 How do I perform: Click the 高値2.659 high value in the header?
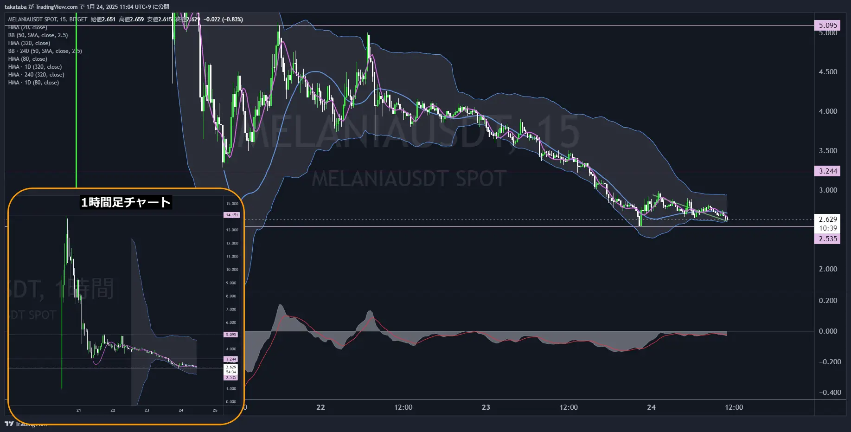coord(131,19)
